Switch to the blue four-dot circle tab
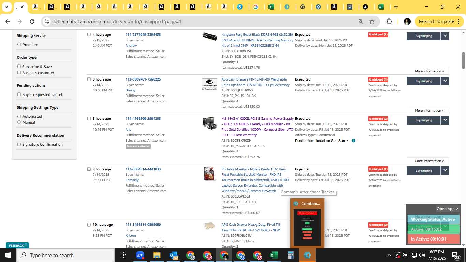 point(318,7)
